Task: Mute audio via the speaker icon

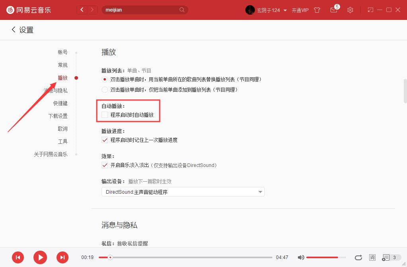Action: tap(301, 257)
